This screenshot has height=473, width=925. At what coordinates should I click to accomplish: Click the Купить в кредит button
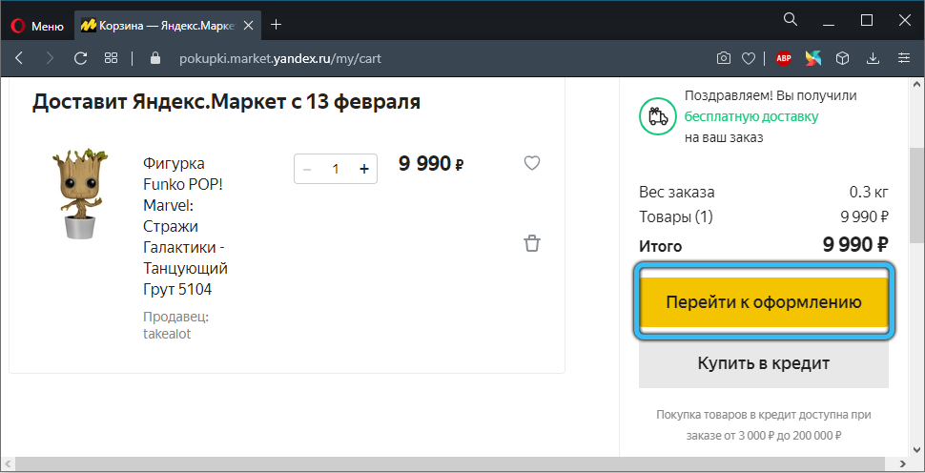click(x=763, y=362)
